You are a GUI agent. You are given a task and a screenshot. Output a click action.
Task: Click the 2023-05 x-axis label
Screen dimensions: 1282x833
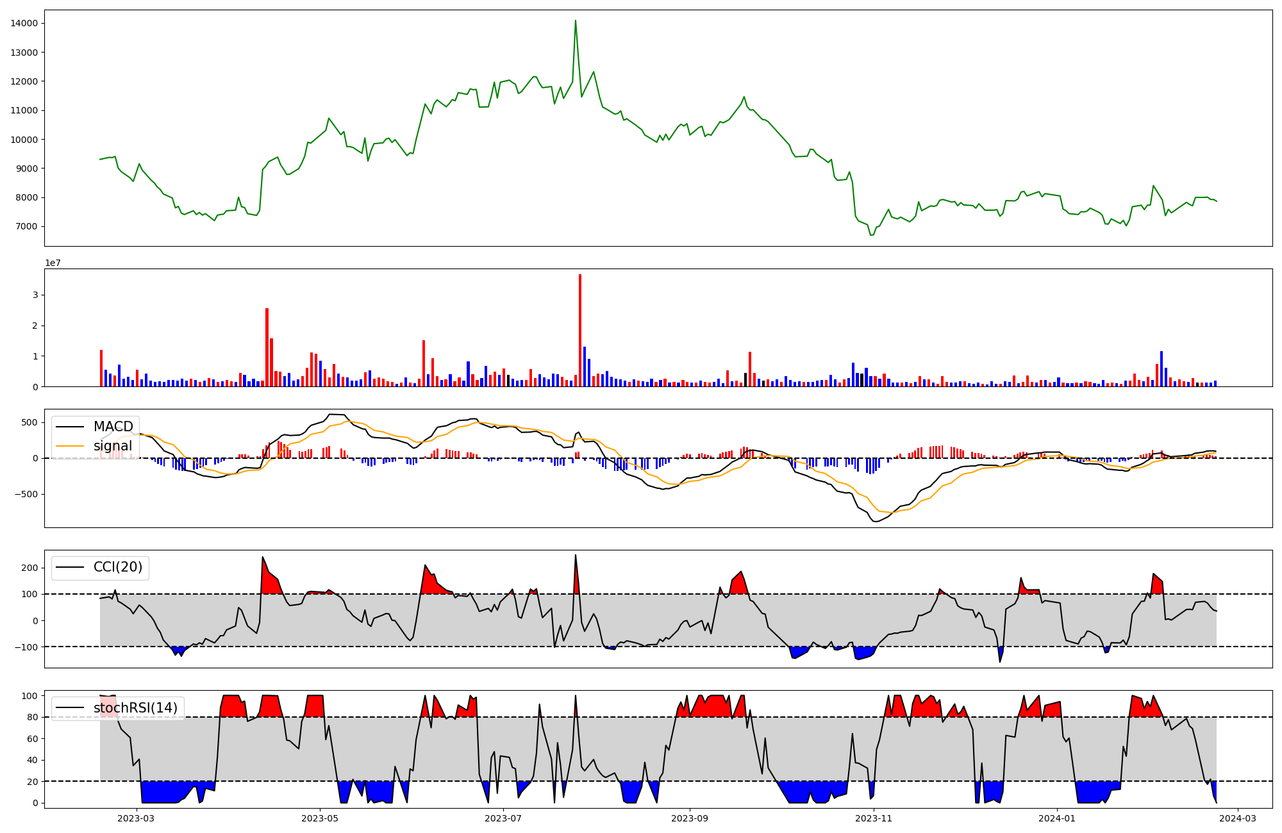(x=319, y=818)
